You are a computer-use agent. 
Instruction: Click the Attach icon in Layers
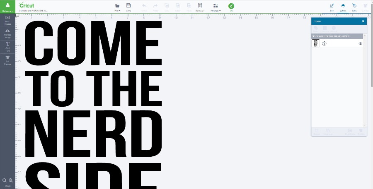334,29
